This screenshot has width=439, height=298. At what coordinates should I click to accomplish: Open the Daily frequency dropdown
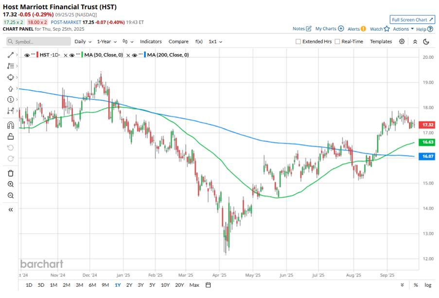tap(82, 42)
